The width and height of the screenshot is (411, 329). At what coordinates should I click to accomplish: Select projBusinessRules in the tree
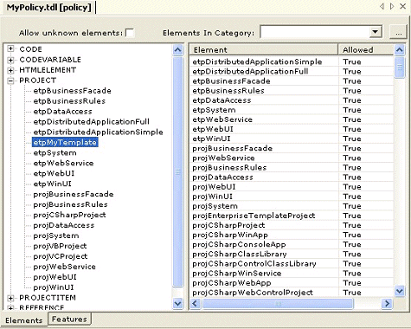coord(70,204)
